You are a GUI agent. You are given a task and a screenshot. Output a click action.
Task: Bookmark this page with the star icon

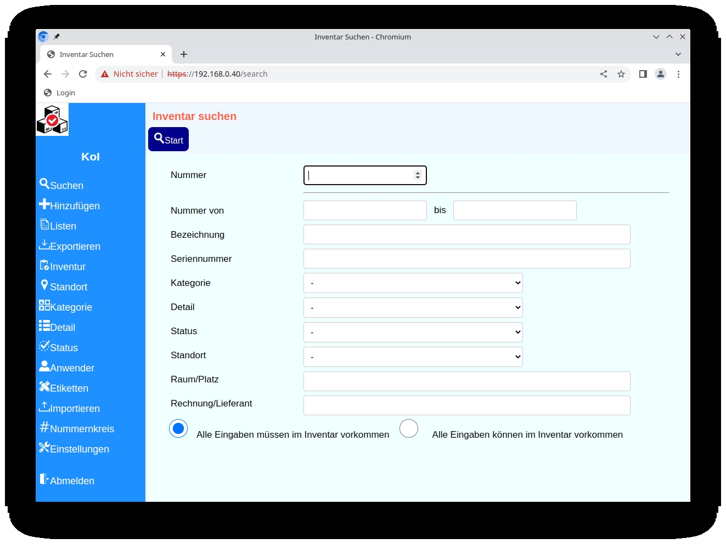(621, 74)
